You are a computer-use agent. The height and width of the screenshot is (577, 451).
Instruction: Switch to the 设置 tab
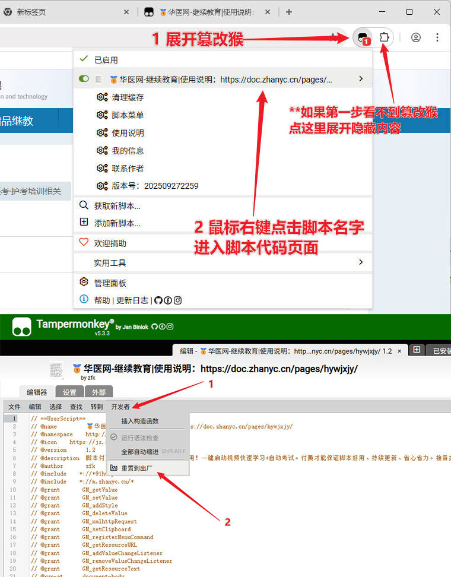pos(69,392)
